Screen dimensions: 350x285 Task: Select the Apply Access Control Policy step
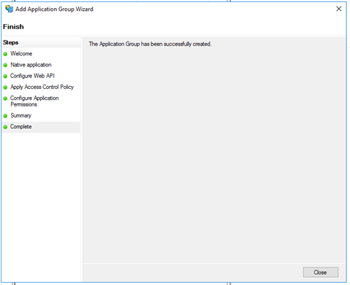42,87
